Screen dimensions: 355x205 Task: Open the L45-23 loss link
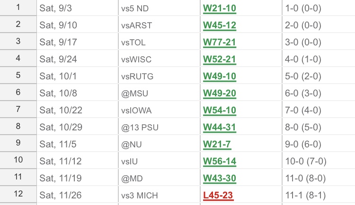point(218,195)
